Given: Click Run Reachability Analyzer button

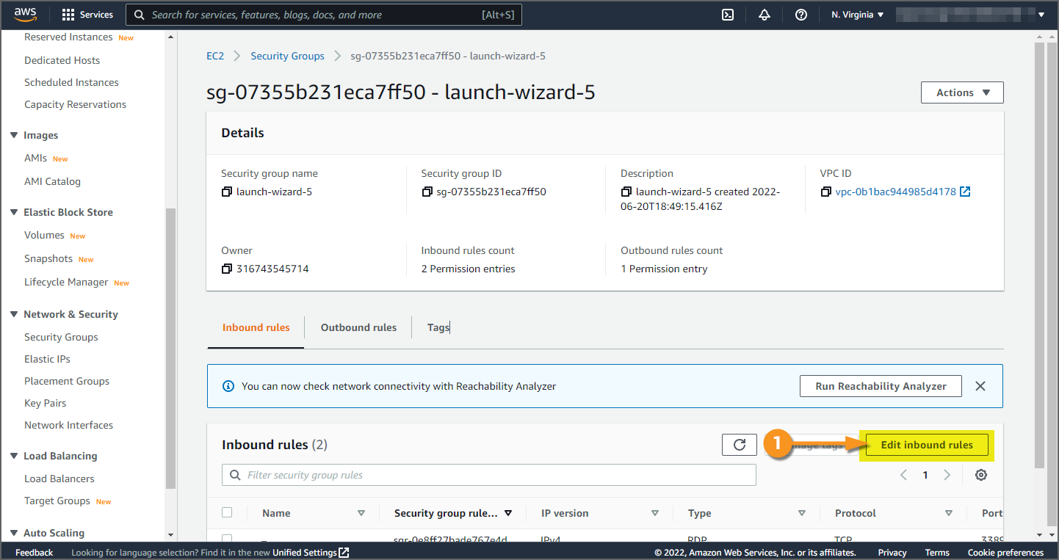Looking at the screenshot, I should [x=881, y=386].
